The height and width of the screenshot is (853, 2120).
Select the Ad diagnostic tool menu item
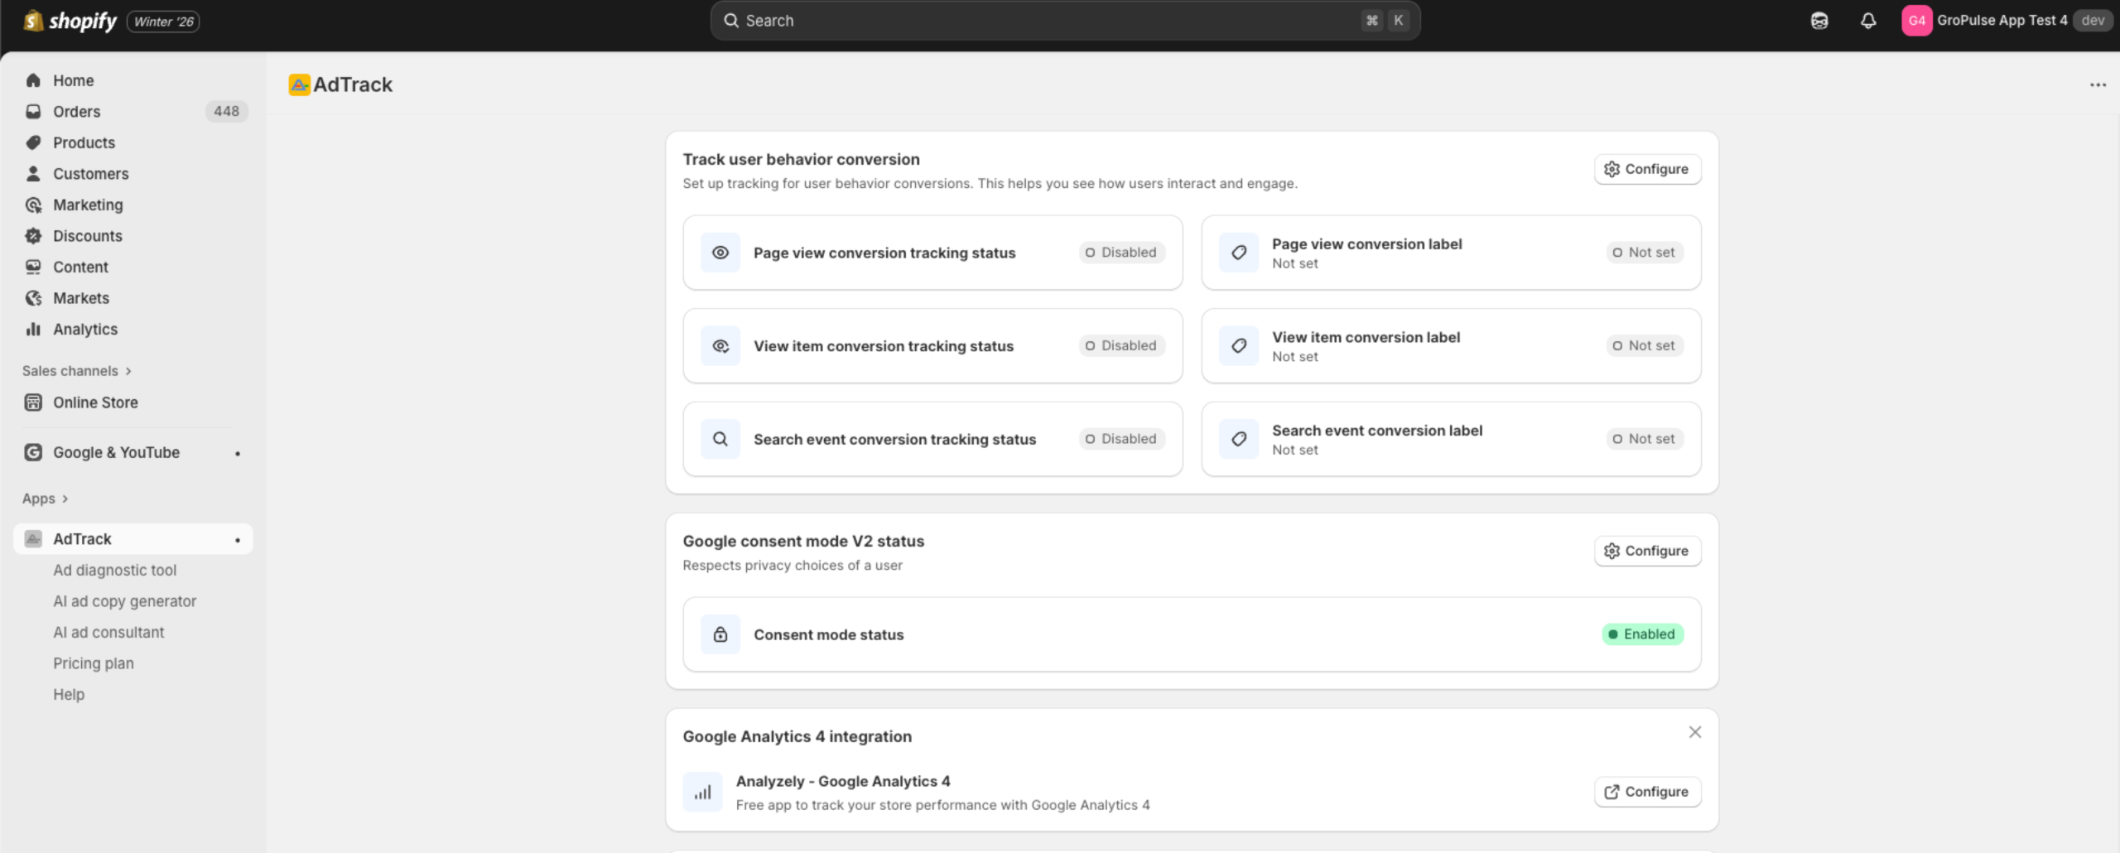(114, 570)
